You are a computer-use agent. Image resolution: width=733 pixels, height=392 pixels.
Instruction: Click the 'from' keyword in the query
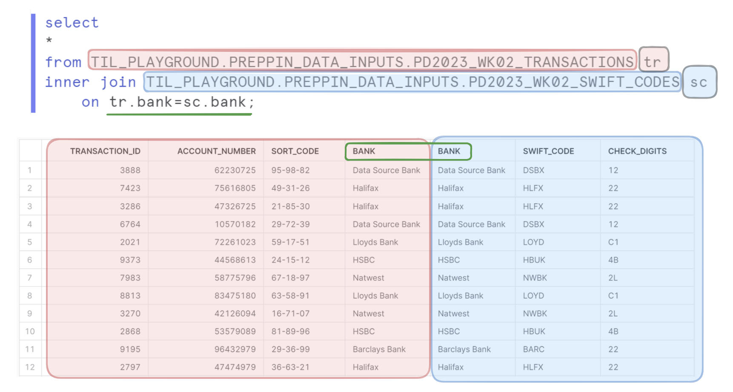coord(63,62)
